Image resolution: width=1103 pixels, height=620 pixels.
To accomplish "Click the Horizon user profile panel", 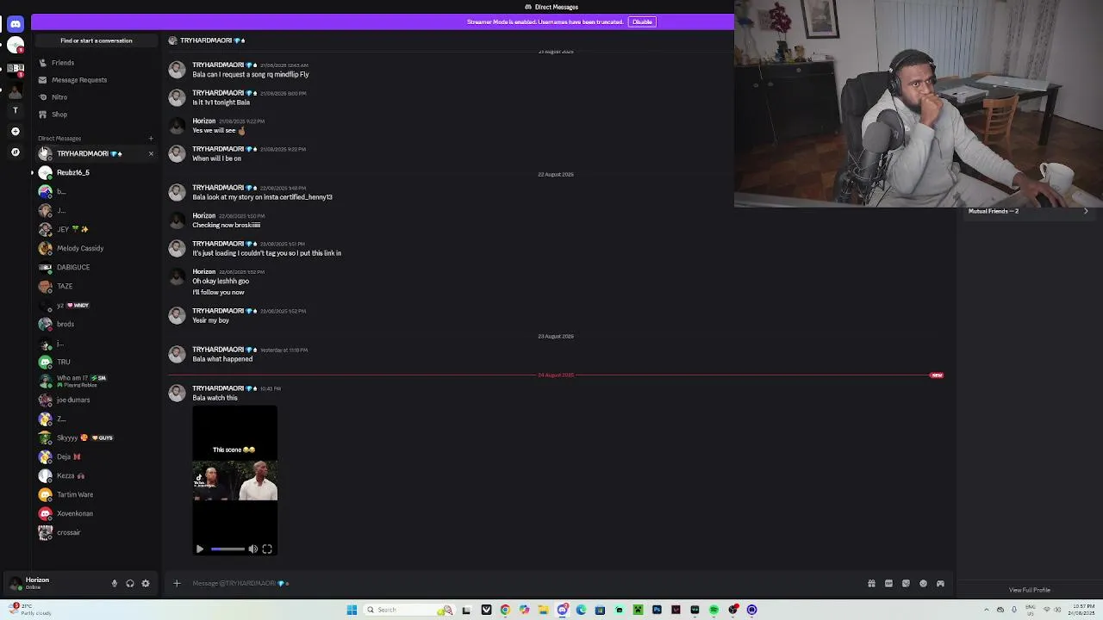I will (x=53, y=584).
